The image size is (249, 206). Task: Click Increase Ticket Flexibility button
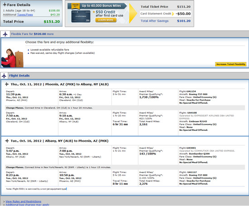[231, 64]
